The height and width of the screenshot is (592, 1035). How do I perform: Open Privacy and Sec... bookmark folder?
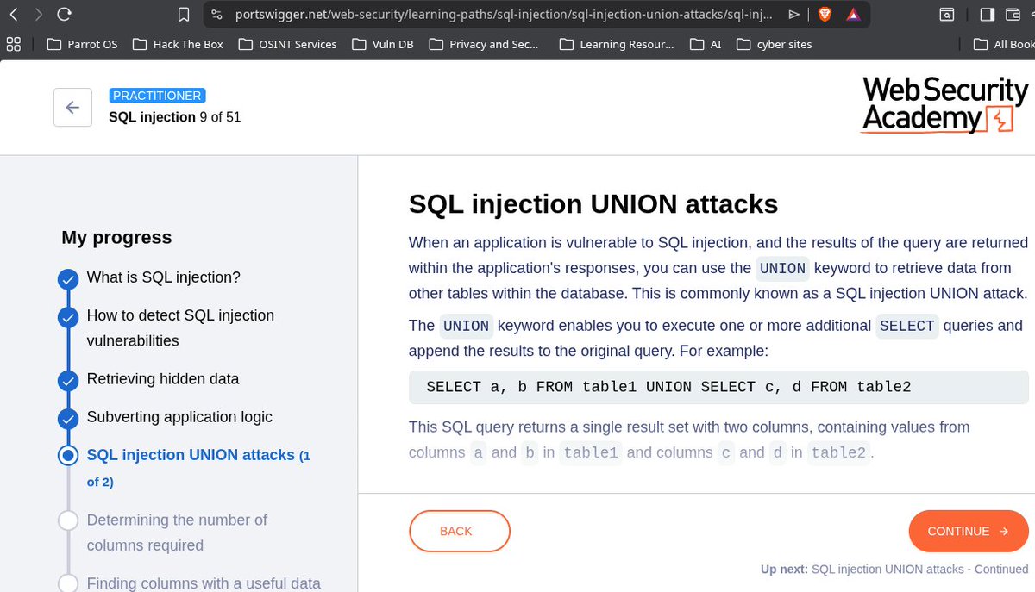(x=483, y=44)
